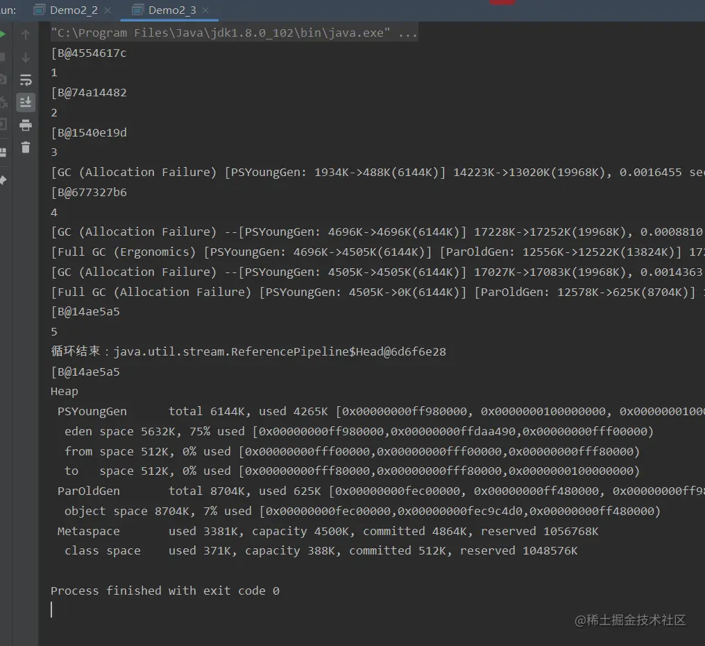This screenshot has height=646, width=705.
Task: Click the Demo2_2 tab window icon
Action: click(40, 10)
